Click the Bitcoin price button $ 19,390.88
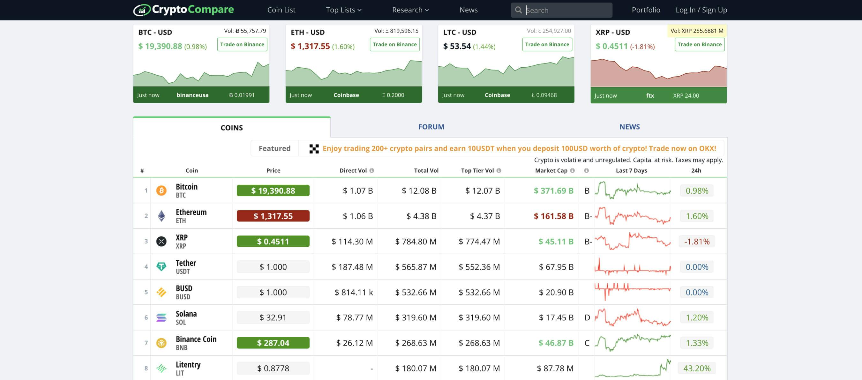The image size is (862, 380). 273,191
